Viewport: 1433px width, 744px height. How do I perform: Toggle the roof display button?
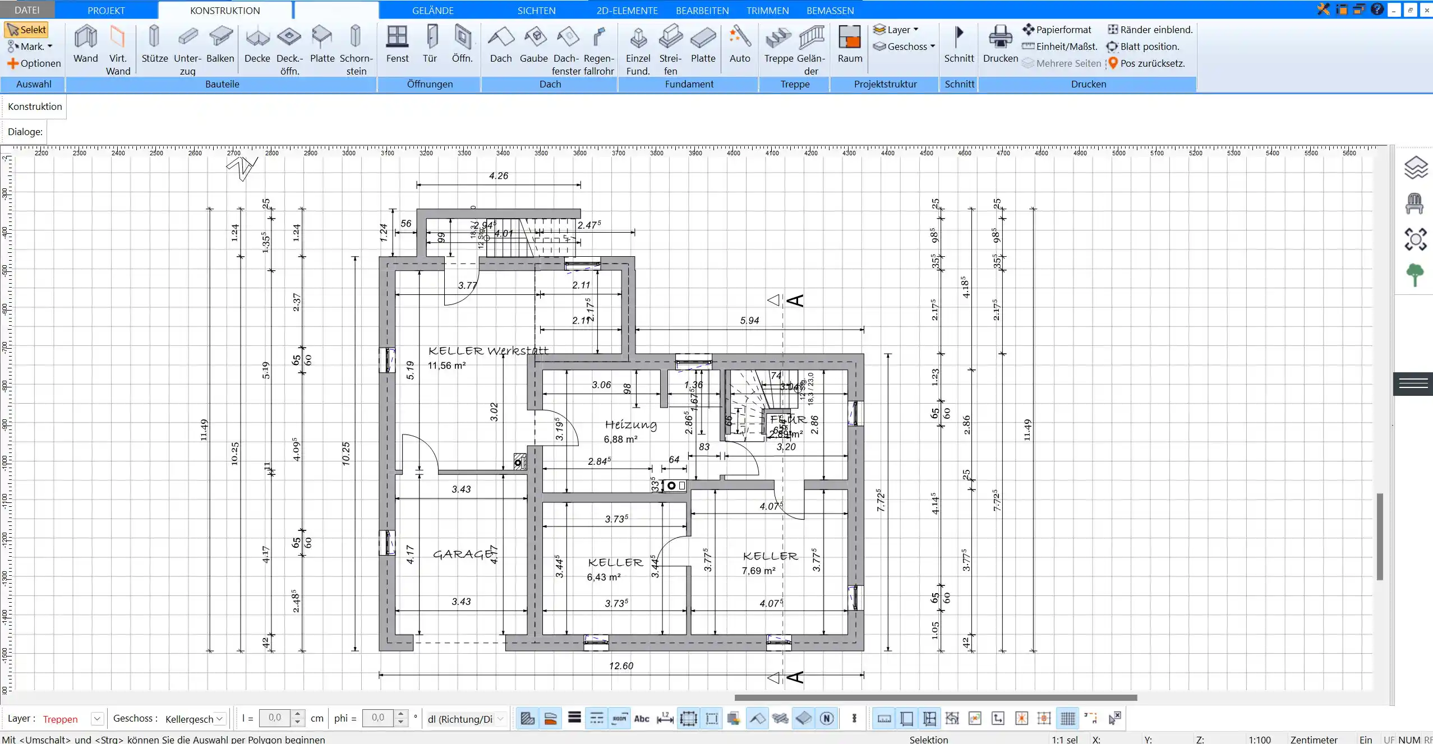(757, 718)
